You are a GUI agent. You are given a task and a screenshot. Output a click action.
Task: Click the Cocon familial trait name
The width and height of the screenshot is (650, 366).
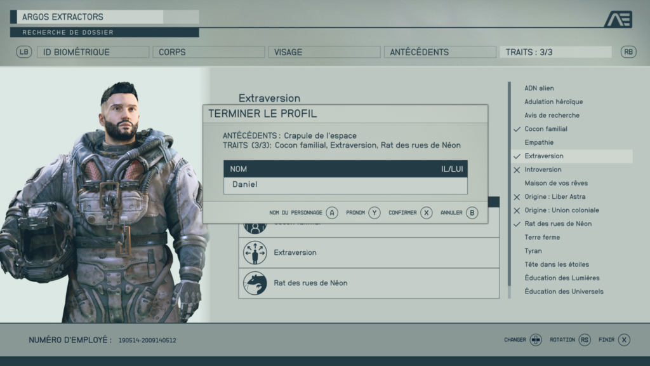pos(545,129)
